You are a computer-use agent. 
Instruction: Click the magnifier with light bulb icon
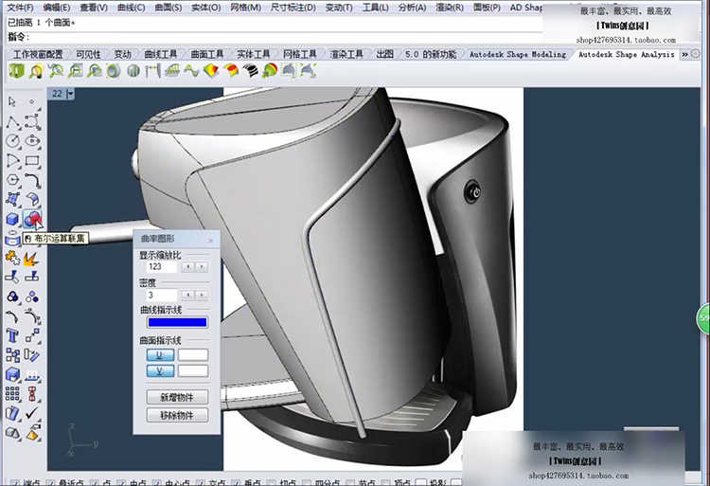pyautogui.click(x=36, y=71)
